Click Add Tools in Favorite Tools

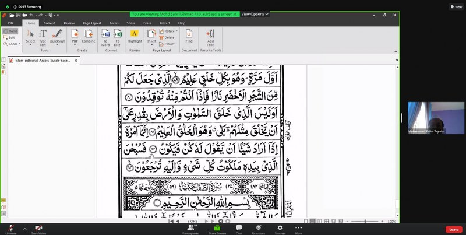pos(210,37)
